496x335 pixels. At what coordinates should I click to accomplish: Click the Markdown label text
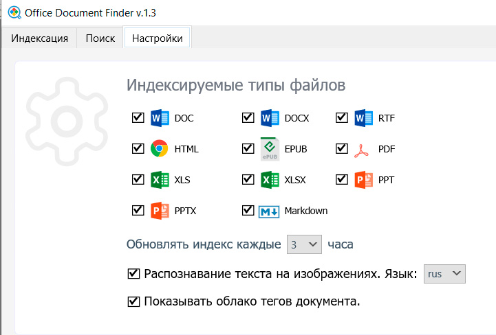306,211
